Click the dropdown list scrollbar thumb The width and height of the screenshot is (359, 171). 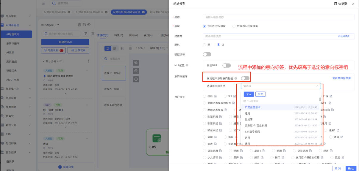320,99
